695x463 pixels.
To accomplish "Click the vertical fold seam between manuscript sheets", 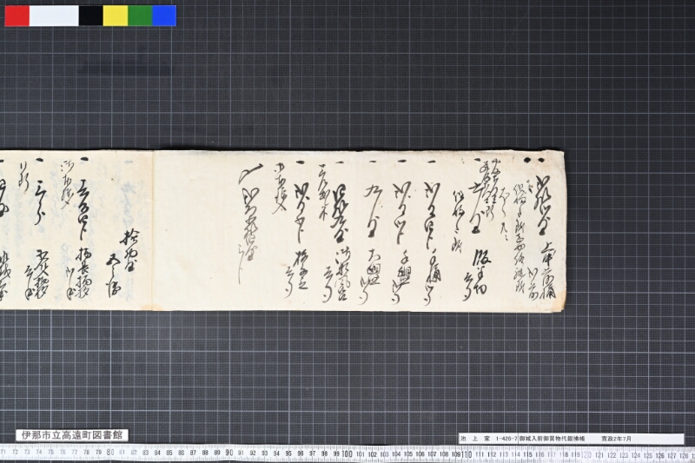I will (x=153, y=230).
